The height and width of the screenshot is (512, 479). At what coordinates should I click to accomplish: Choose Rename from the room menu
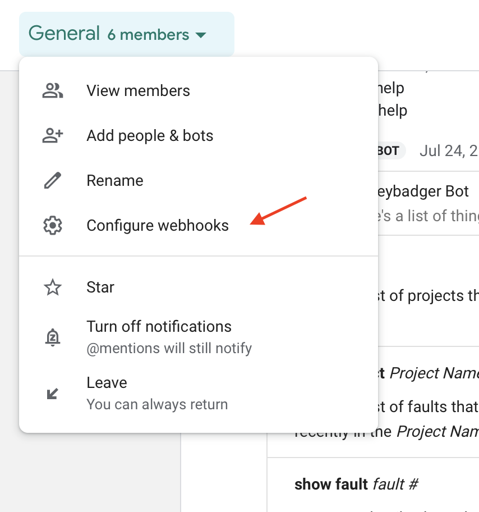click(x=114, y=180)
